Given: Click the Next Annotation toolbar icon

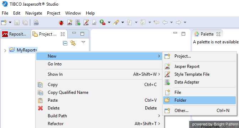Looking at the screenshot, I should coord(129,22).
